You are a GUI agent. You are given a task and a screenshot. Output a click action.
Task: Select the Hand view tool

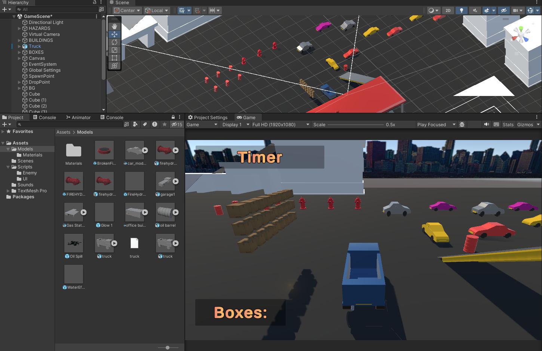pyautogui.click(x=114, y=26)
